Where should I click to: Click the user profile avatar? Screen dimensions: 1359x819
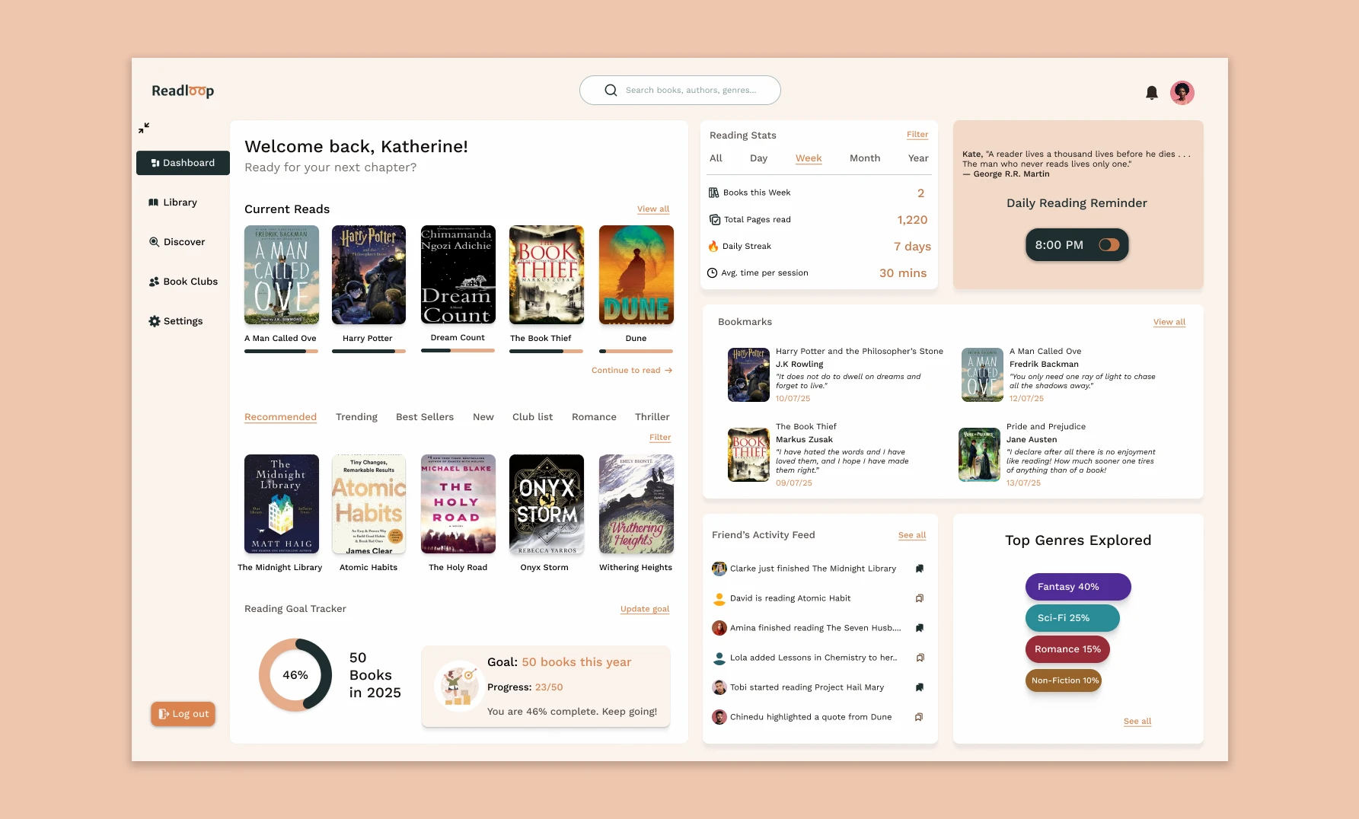click(1182, 93)
